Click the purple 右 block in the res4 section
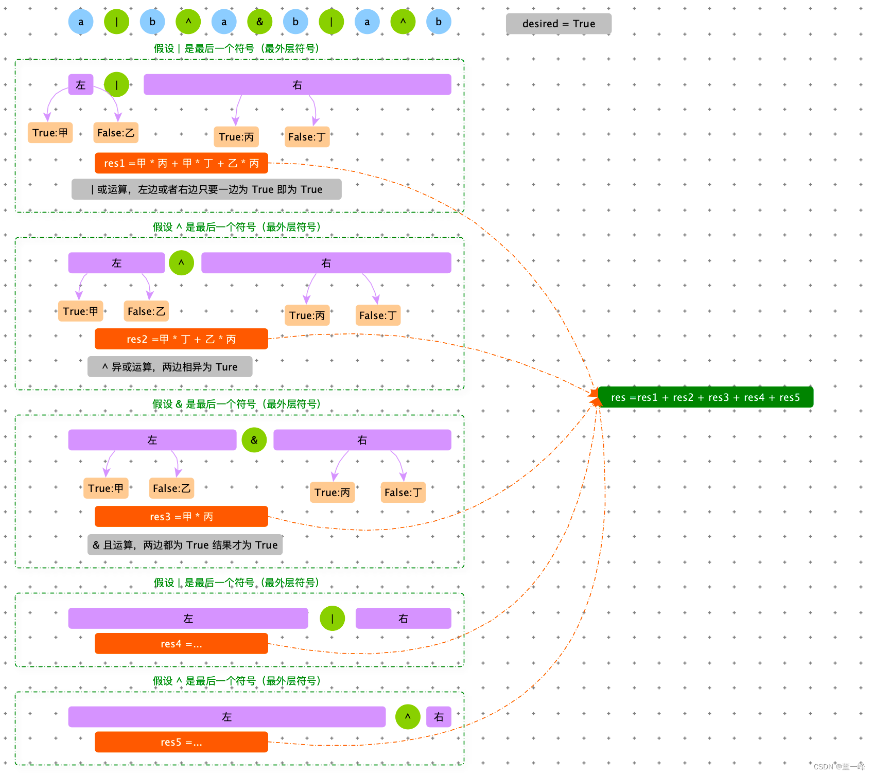The height and width of the screenshot is (775, 873). point(403,619)
